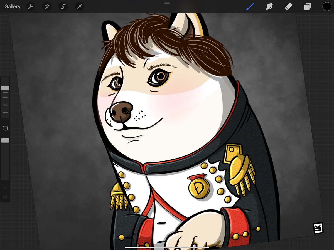The image size is (334, 250).
Task: Open the Gallery
Action: pyautogui.click(x=13, y=6)
